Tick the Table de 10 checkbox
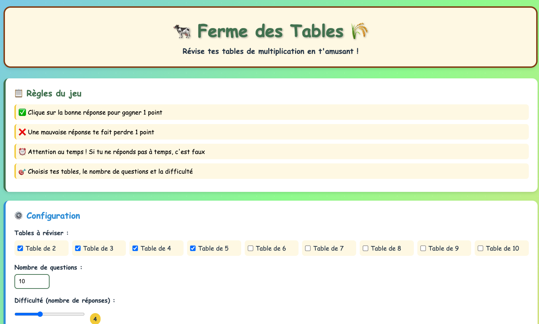539x324 pixels. (x=480, y=248)
